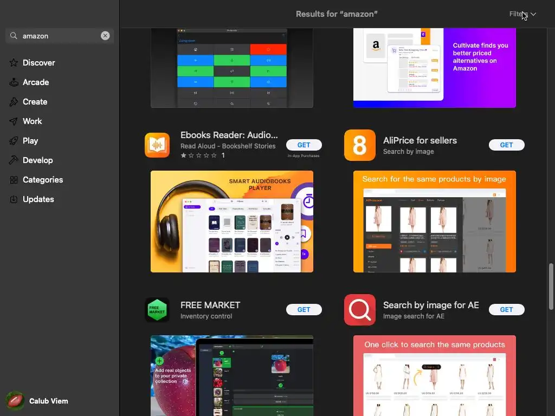This screenshot has width=555, height=416.
Task: Go to the Arcade section
Action: pos(36,82)
